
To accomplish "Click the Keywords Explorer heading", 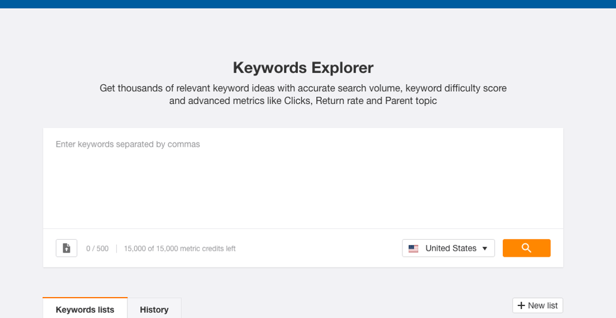I will click(x=303, y=67).
